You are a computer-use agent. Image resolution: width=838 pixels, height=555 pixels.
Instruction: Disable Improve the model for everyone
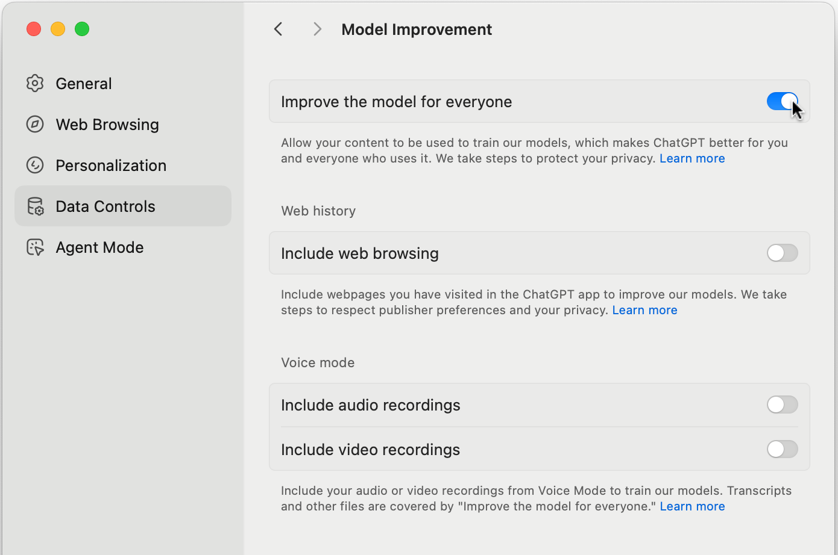click(x=782, y=101)
